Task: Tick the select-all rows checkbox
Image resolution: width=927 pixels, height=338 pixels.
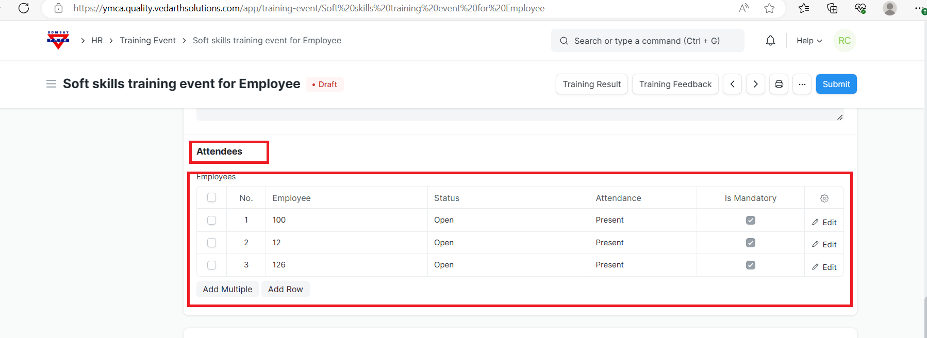Action: (211, 198)
